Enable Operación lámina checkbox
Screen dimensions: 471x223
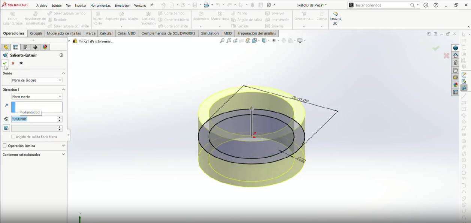point(5,145)
